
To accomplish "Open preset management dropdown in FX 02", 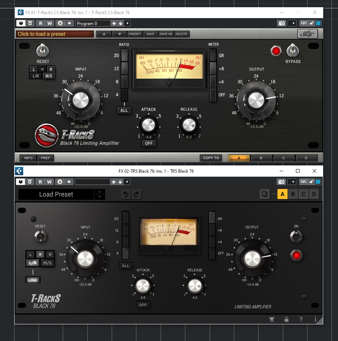I will tap(127, 182).
